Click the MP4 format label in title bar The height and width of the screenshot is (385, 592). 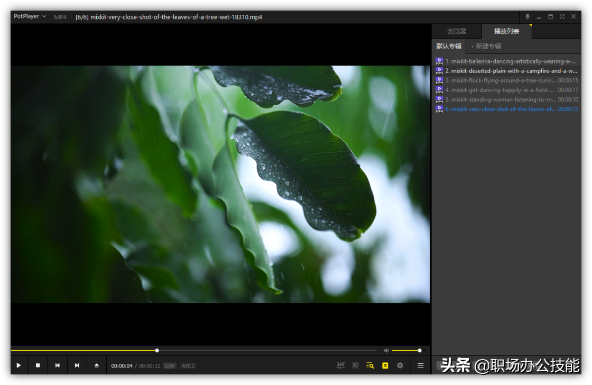pyautogui.click(x=60, y=17)
